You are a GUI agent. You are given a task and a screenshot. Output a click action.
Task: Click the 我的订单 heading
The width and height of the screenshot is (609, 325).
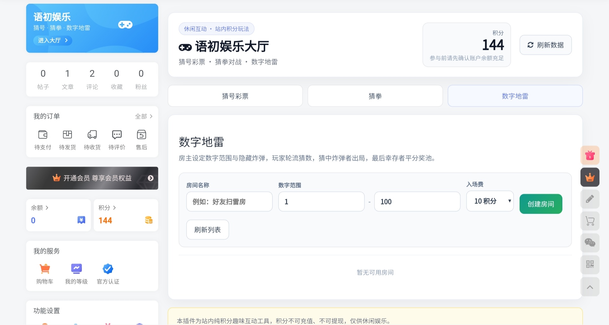(47, 116)
